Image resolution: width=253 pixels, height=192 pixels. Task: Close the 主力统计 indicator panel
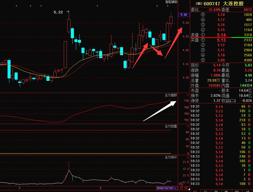point(187,157)
